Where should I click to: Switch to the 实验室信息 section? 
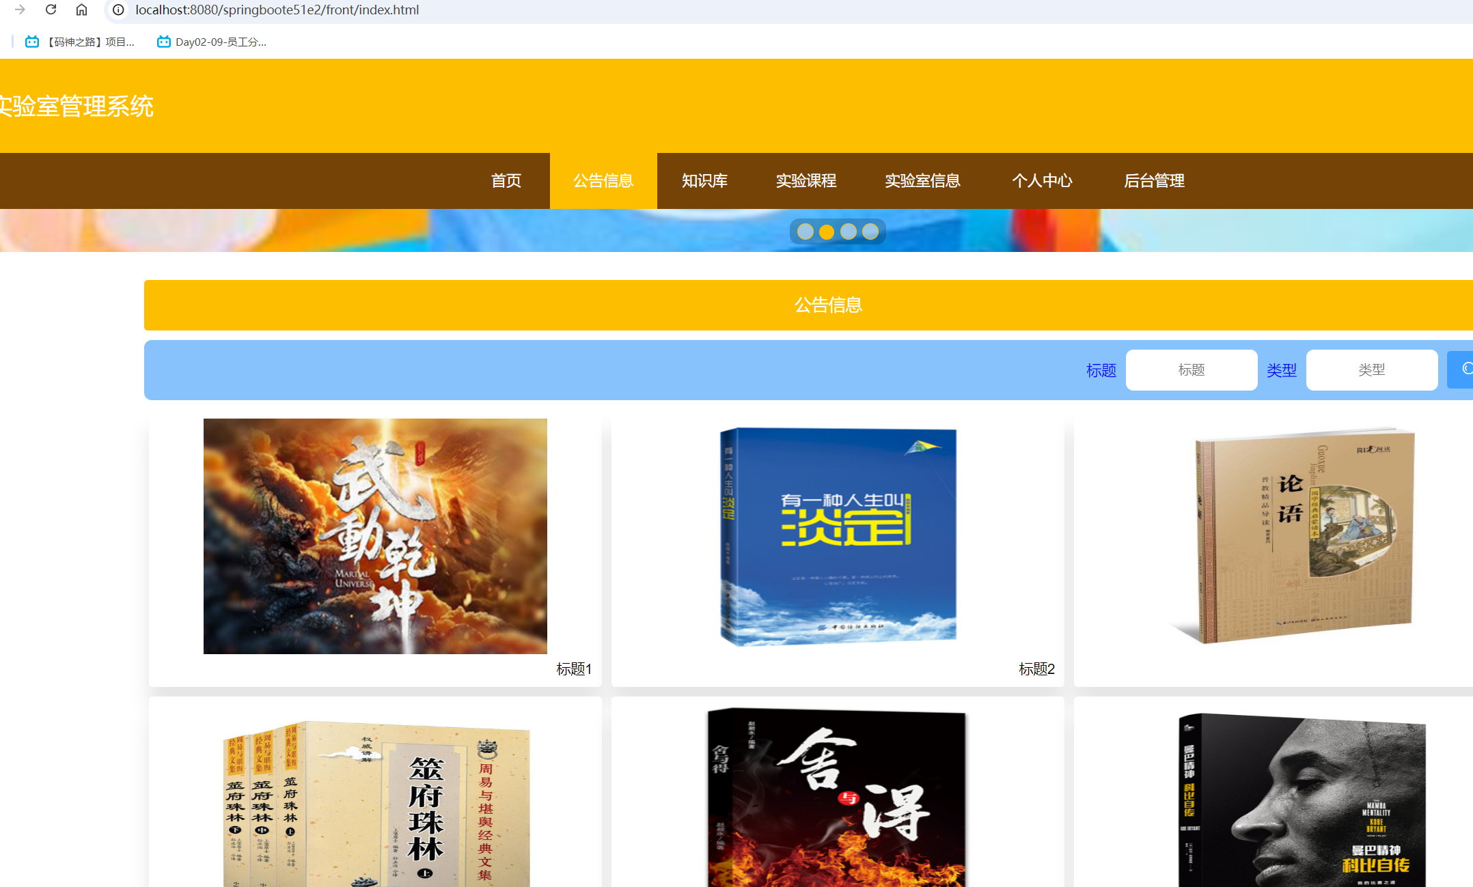point(922,181)
